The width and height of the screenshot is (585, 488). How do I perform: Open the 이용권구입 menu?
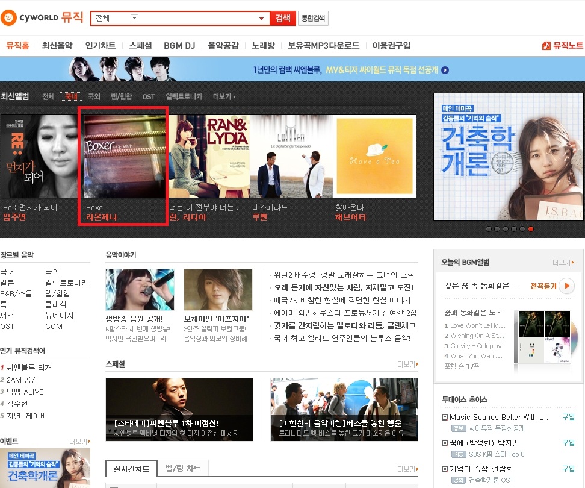pyautogui.click(x=391, y=46)
